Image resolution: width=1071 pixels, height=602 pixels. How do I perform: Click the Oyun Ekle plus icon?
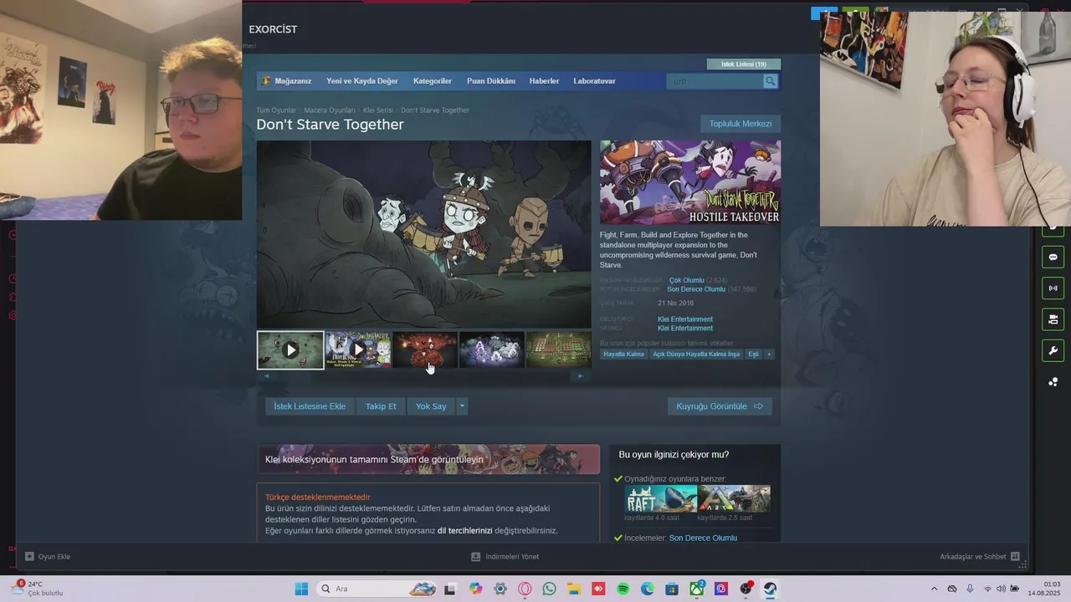click(x=29, y=556)
